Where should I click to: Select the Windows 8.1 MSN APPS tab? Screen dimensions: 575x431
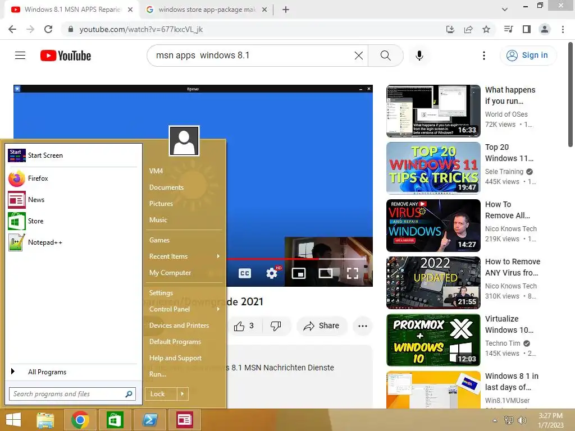[72, 10]
